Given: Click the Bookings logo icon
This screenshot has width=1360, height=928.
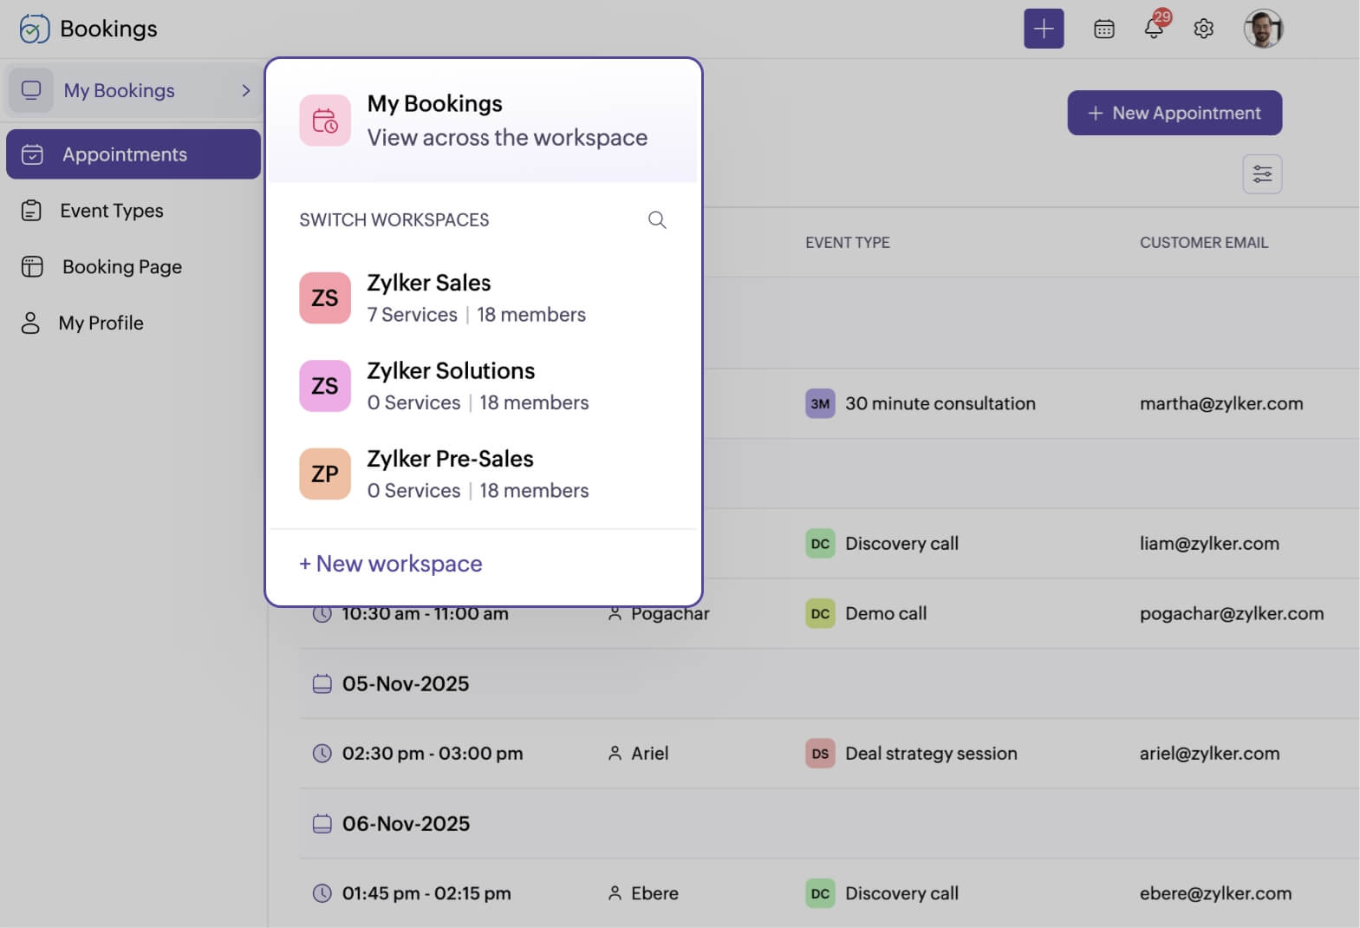Looking at the screenshot, I should [34, 29].
